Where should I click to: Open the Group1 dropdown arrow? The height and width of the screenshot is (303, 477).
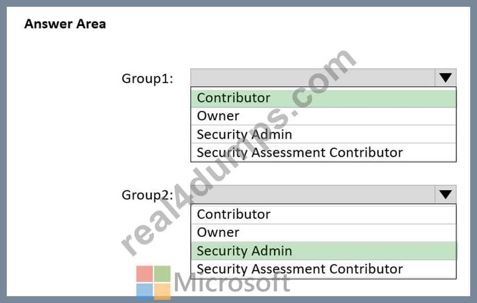click(x=445, y=78)
